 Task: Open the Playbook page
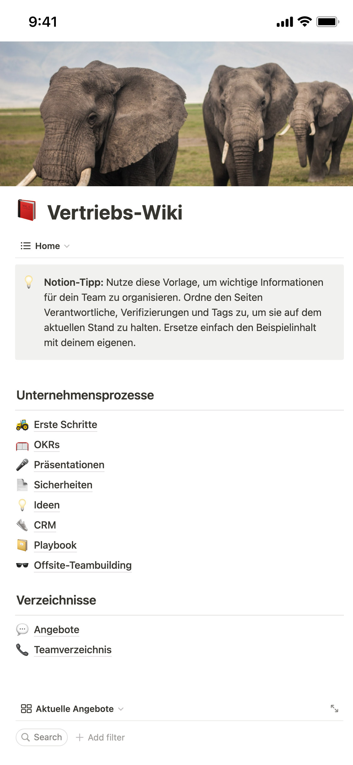tap(55, 545)
